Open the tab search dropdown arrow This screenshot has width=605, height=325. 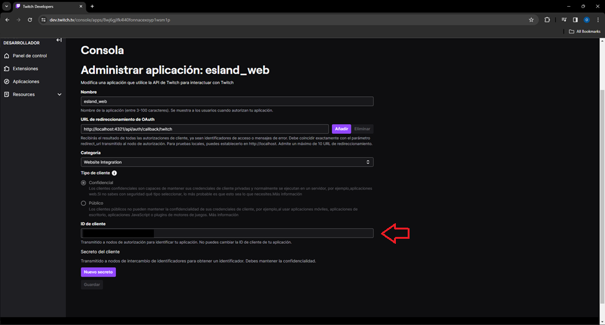(x=7, y=7)
